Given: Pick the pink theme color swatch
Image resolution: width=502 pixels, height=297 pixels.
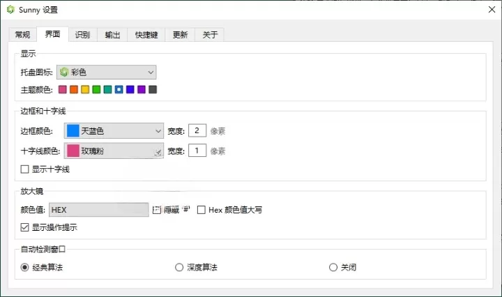Looking at the screenshot, I should point(63,90).
